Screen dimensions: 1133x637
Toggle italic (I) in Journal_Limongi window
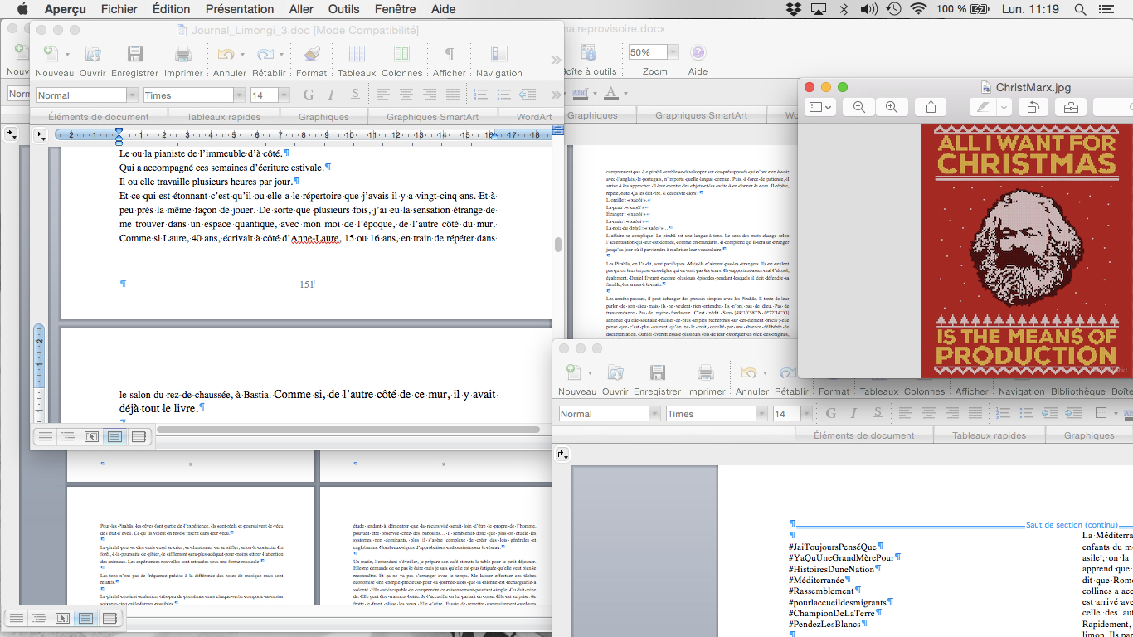[x=331, y=95]
